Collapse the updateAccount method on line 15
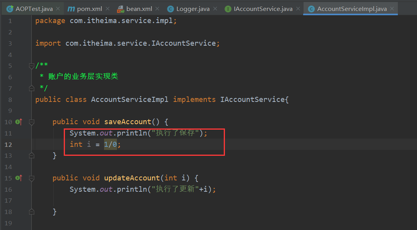Image resolution: width=417 pixels, height=230 pixels. pos(31,178)
